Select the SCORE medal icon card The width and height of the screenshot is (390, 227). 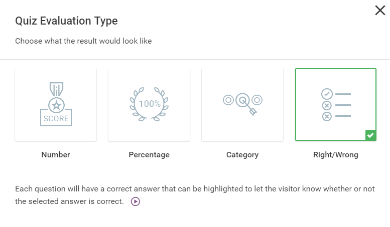tap(56, 105)
